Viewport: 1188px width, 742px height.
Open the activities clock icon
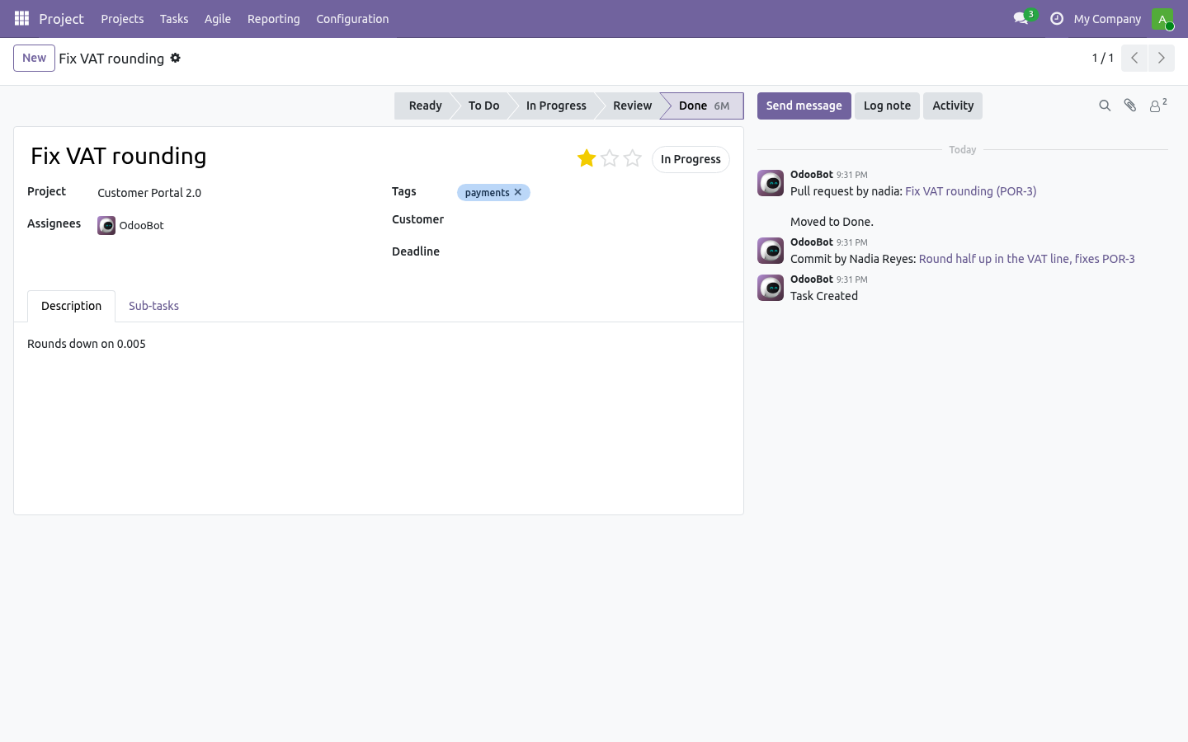(x=1056, y=18)
